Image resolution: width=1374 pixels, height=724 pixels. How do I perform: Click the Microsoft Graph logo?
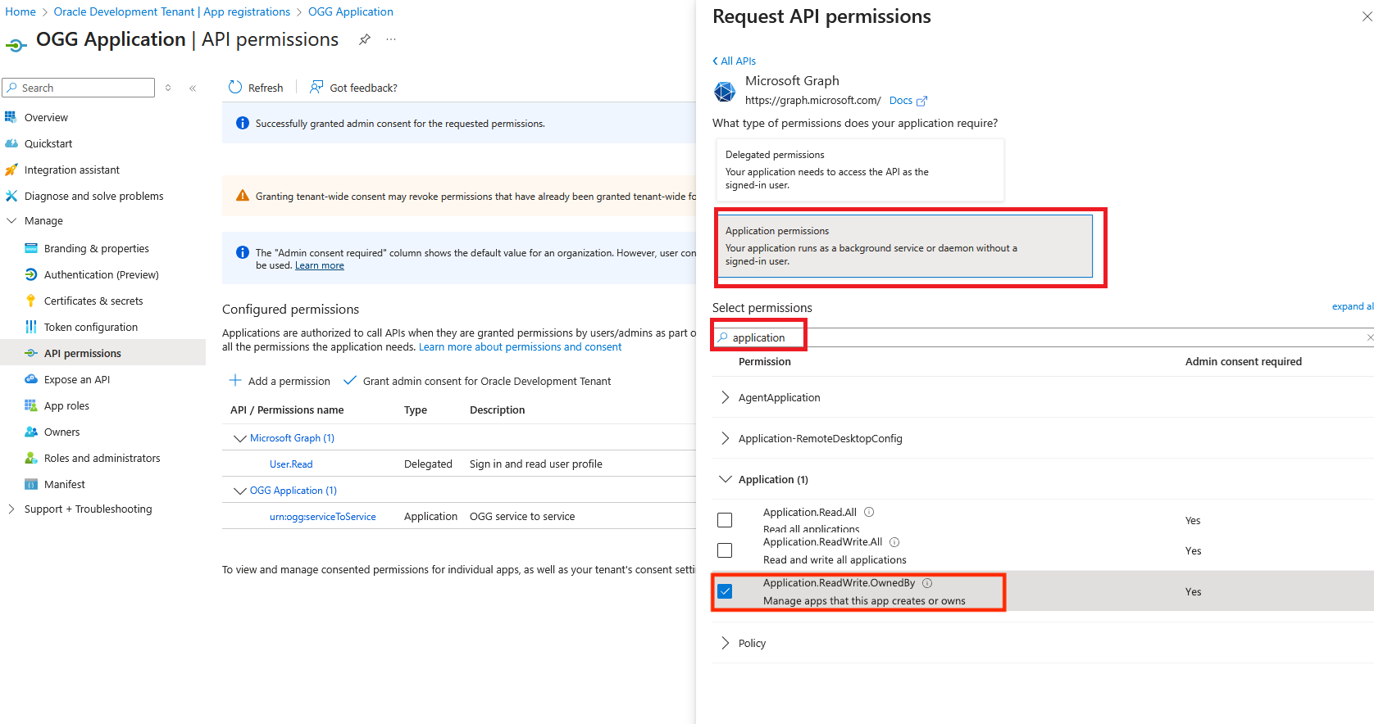pos(725,91)
